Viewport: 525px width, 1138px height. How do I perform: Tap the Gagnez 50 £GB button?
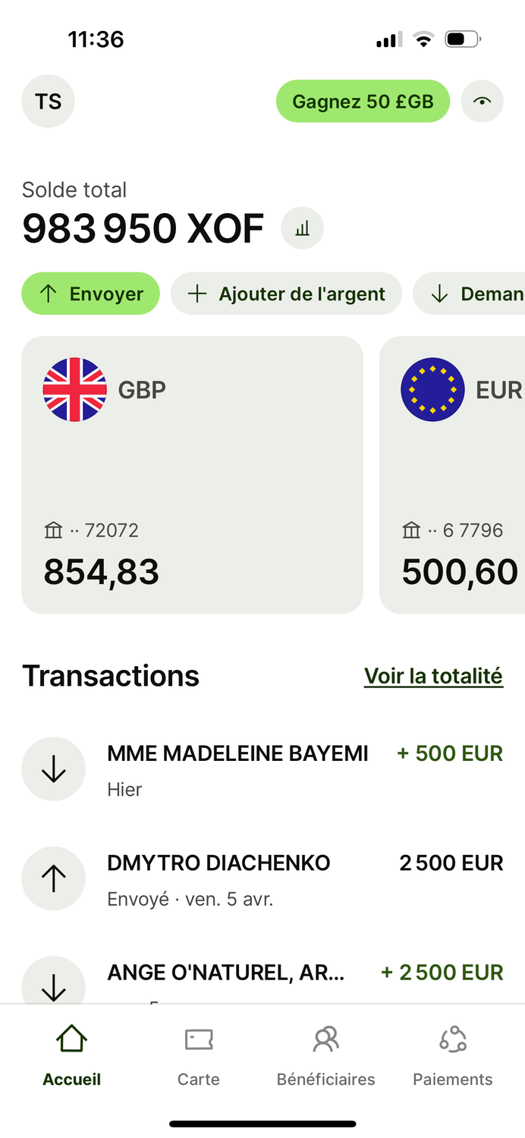pos(363,102)
